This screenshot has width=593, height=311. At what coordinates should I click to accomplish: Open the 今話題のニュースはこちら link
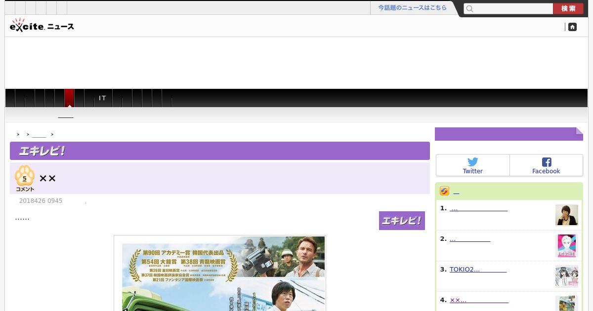(x=412, y=8)
